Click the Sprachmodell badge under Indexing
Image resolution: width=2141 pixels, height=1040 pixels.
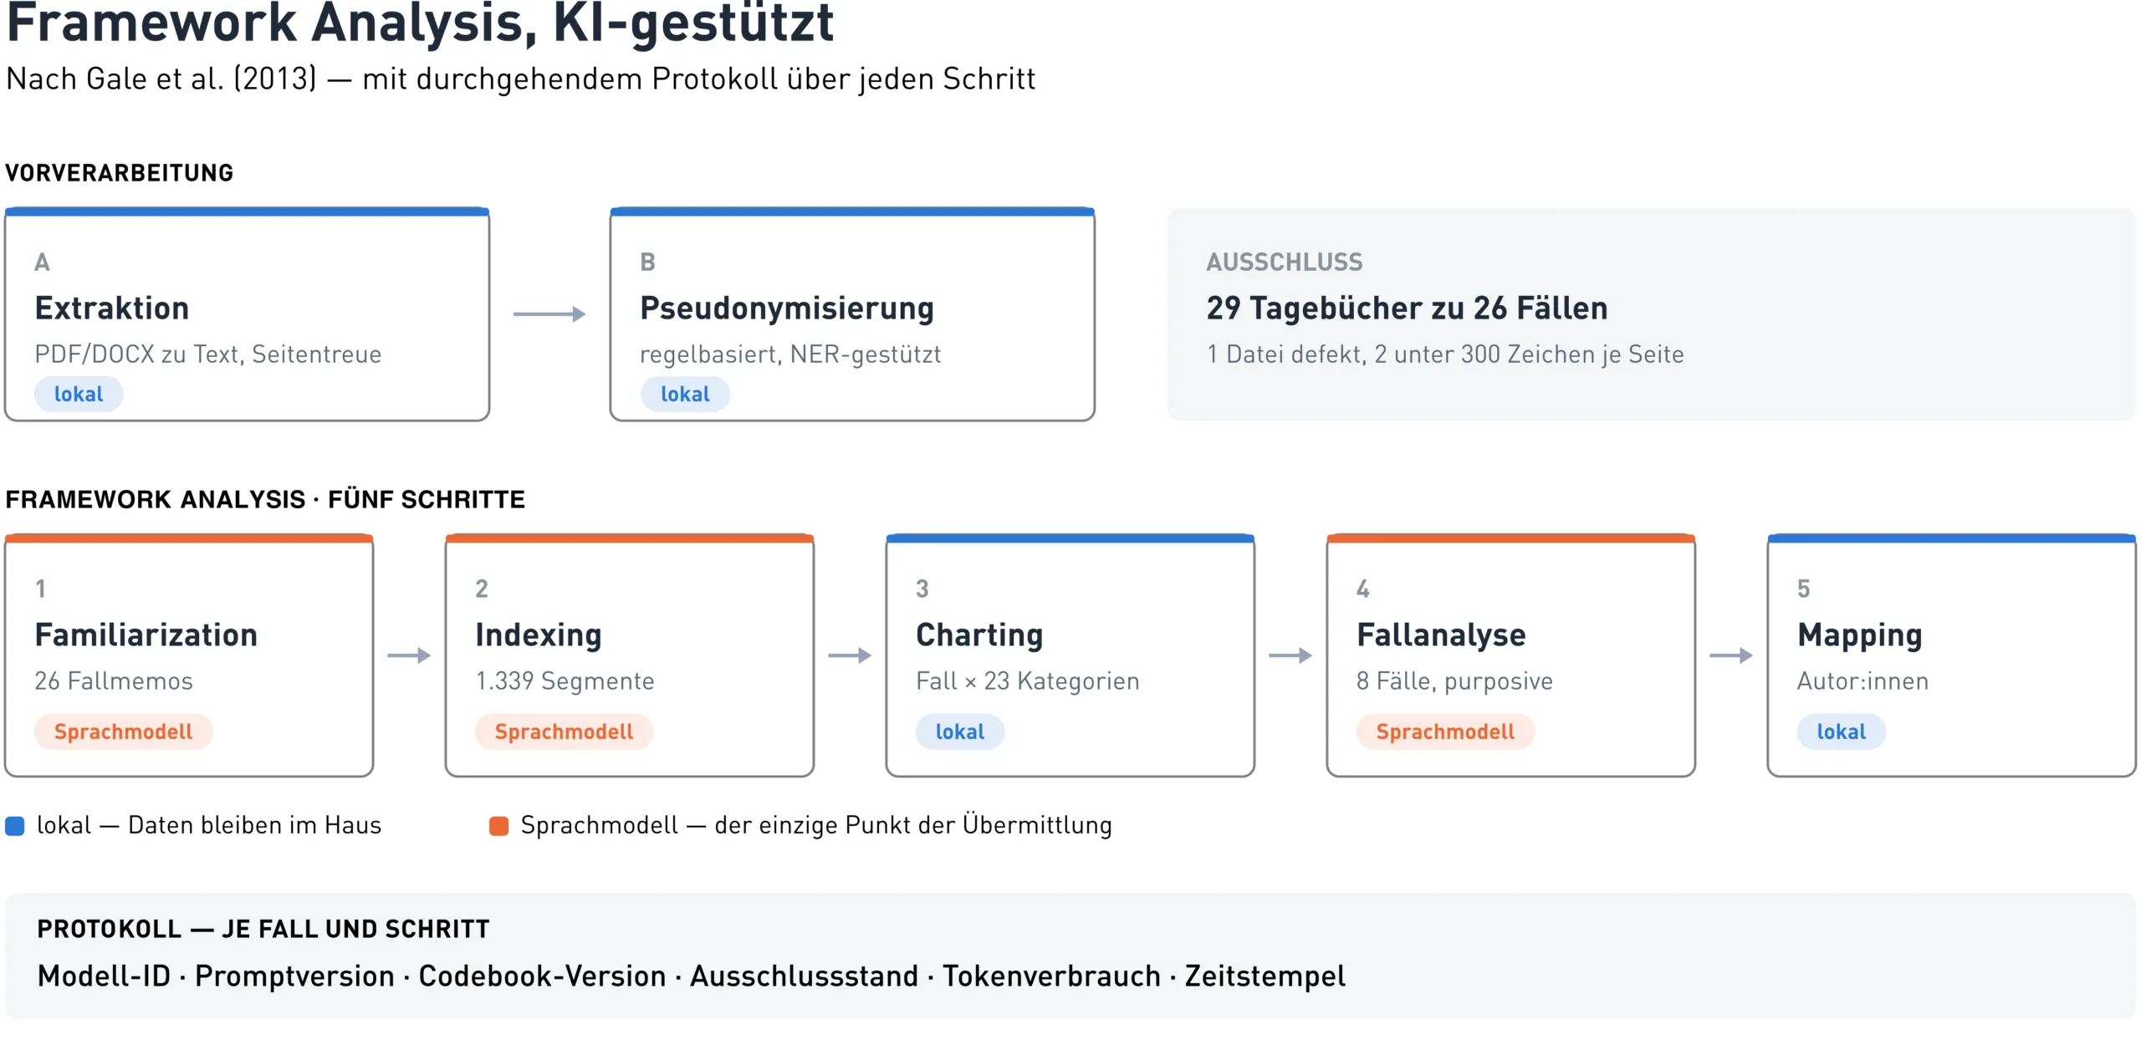(564, 732)
